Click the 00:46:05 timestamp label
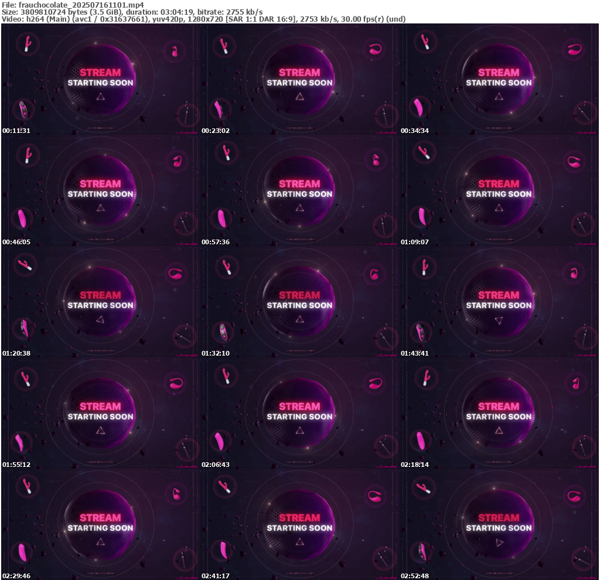This screenshot has width=600, height=580. [16, 242]
